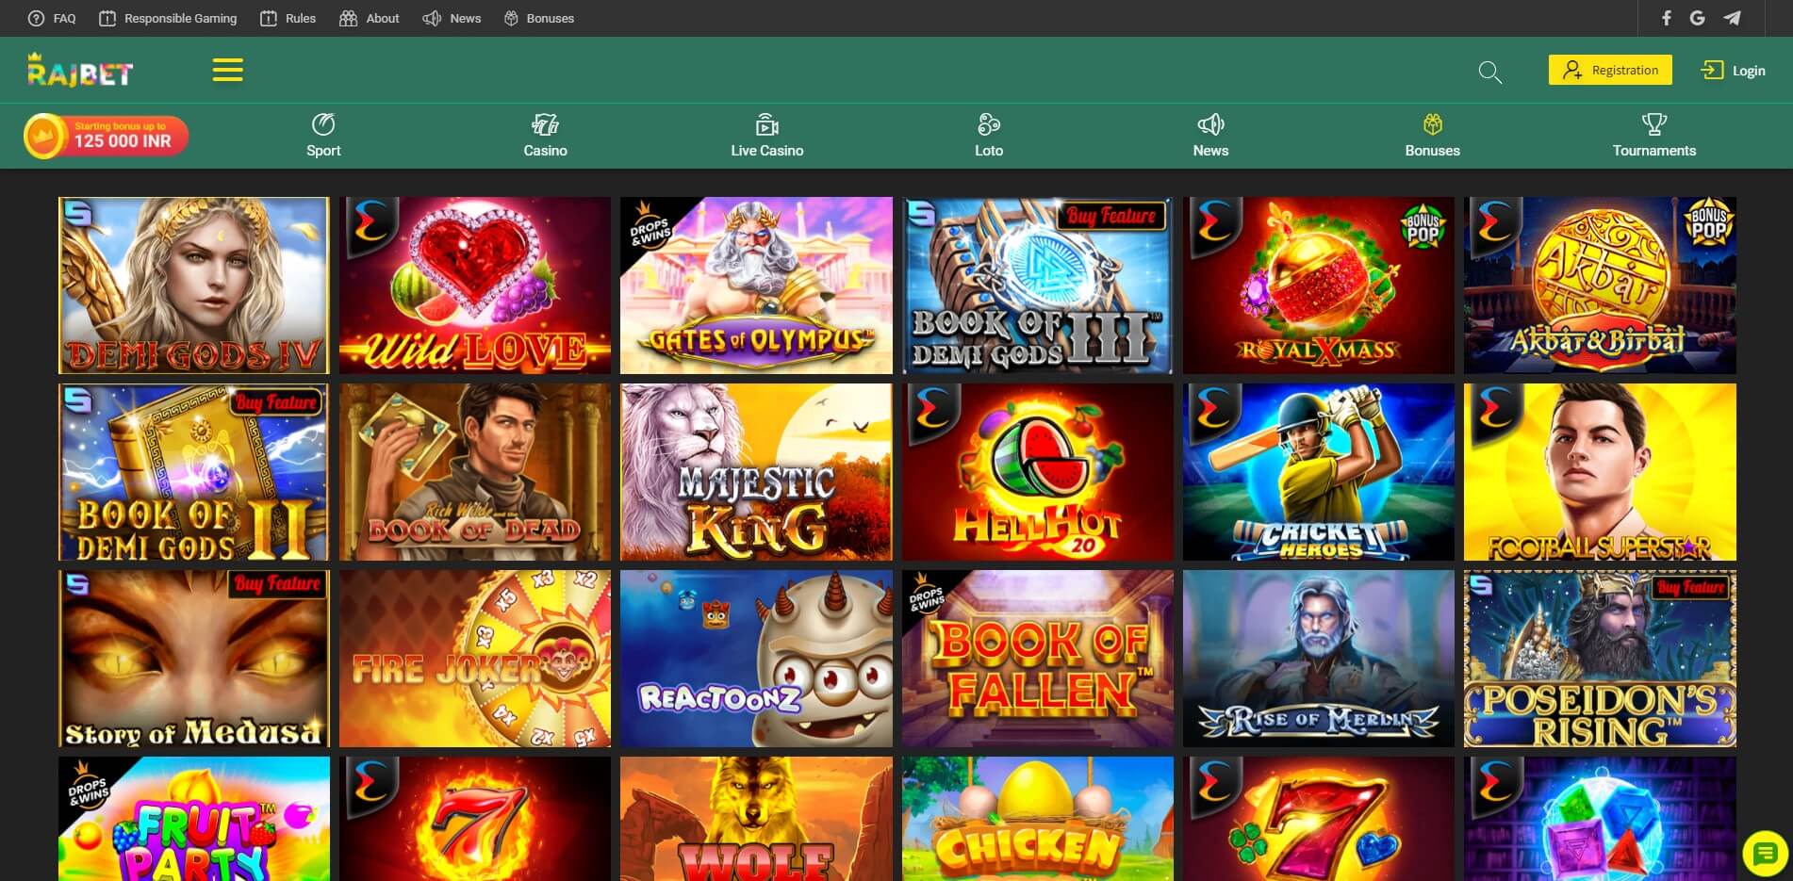Open the Majestic King game

[x=756, y=472]
